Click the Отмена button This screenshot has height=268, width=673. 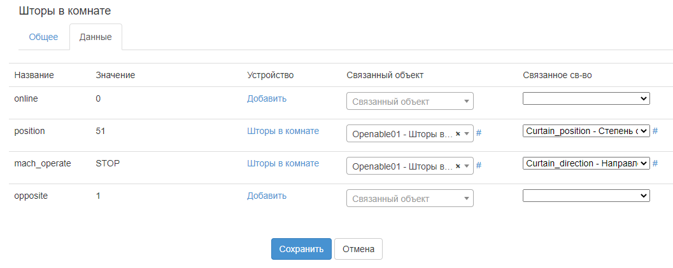tap(358, 249)
